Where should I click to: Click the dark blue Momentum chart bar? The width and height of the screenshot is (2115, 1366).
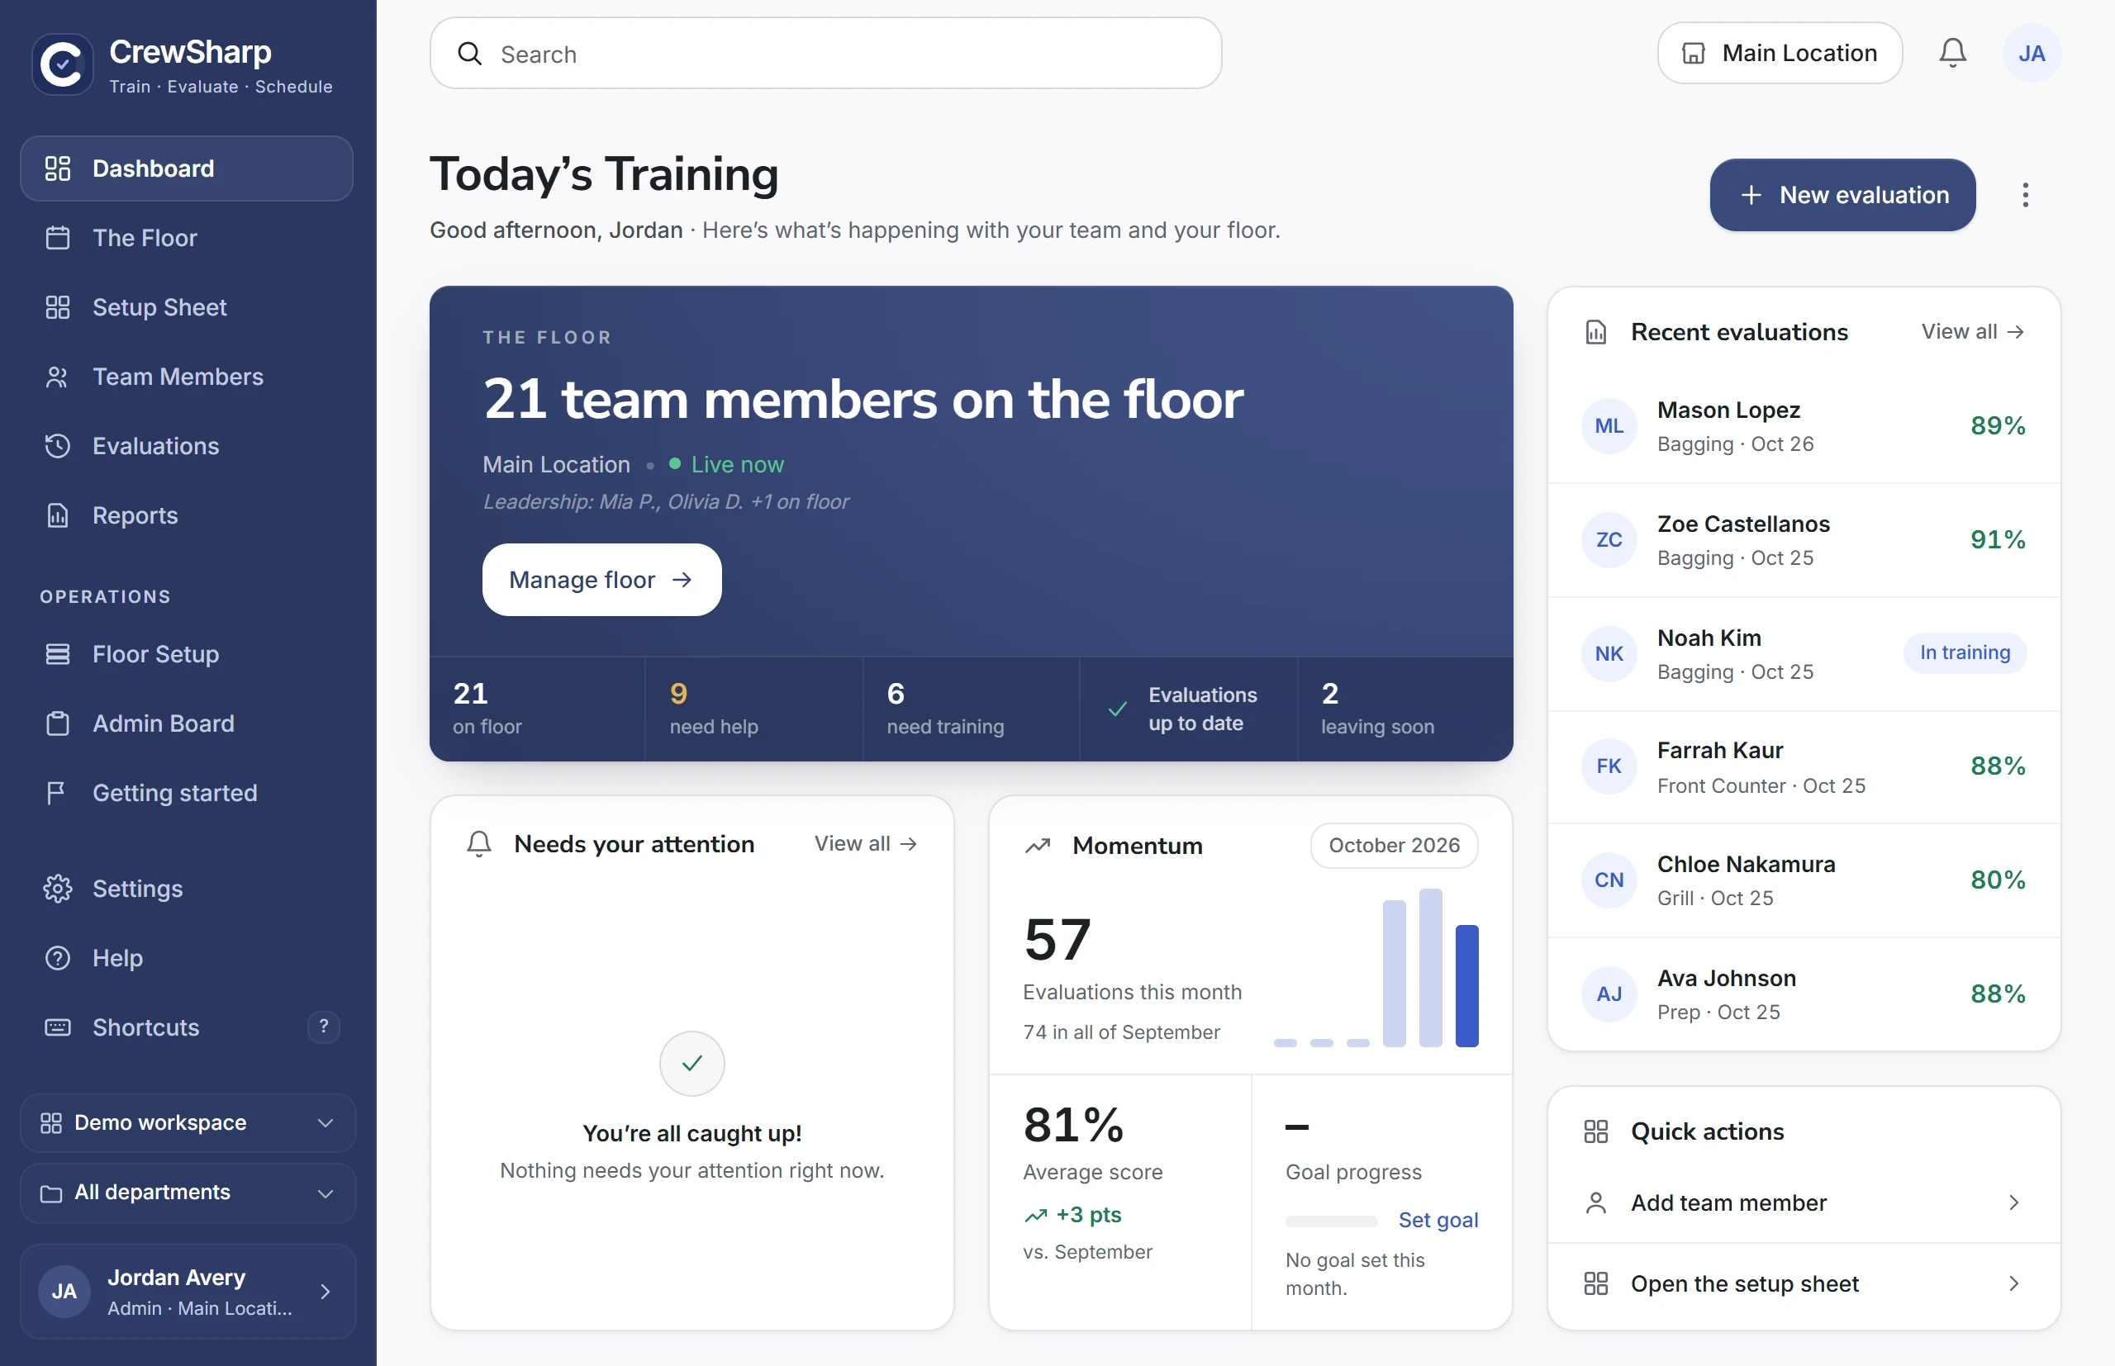(x=1466, y=985)
